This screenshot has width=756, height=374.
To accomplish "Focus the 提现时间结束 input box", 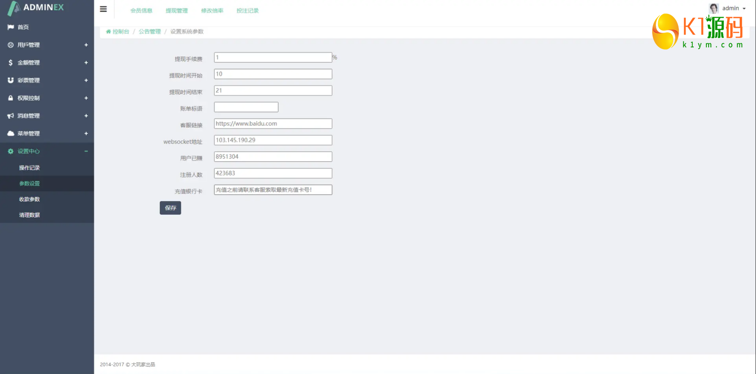I will coord(273,91).
